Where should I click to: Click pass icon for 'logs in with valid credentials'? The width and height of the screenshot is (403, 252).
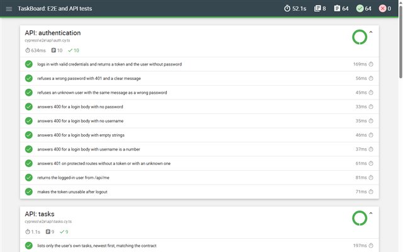[29, 64]
